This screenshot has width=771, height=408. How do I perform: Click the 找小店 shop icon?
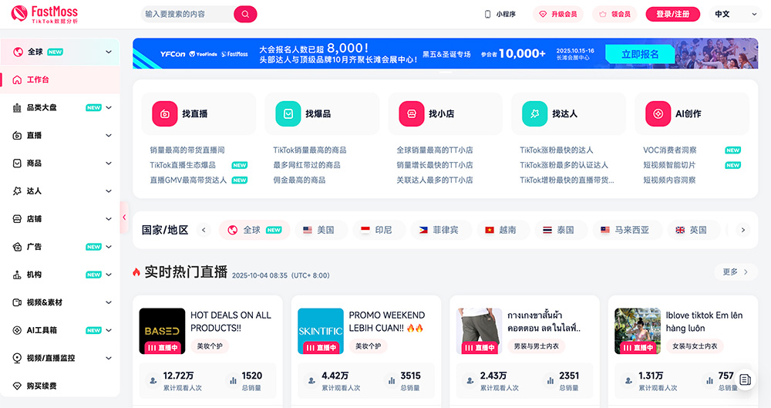click(x=412, y=113)
